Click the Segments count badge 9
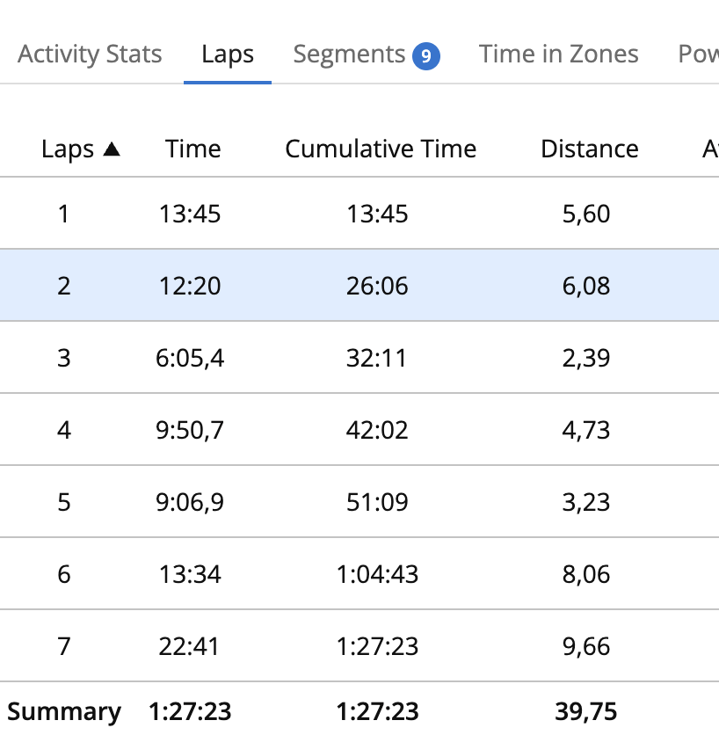 (425, 56)
